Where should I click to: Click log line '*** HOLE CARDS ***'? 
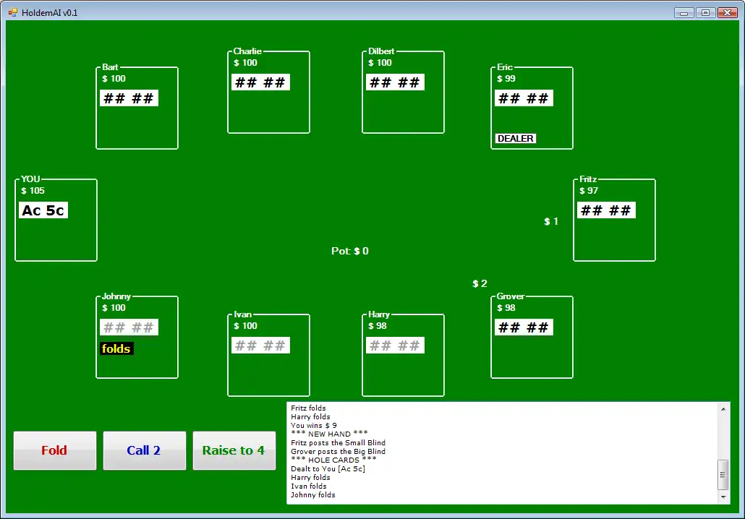[x=333, y=460]
